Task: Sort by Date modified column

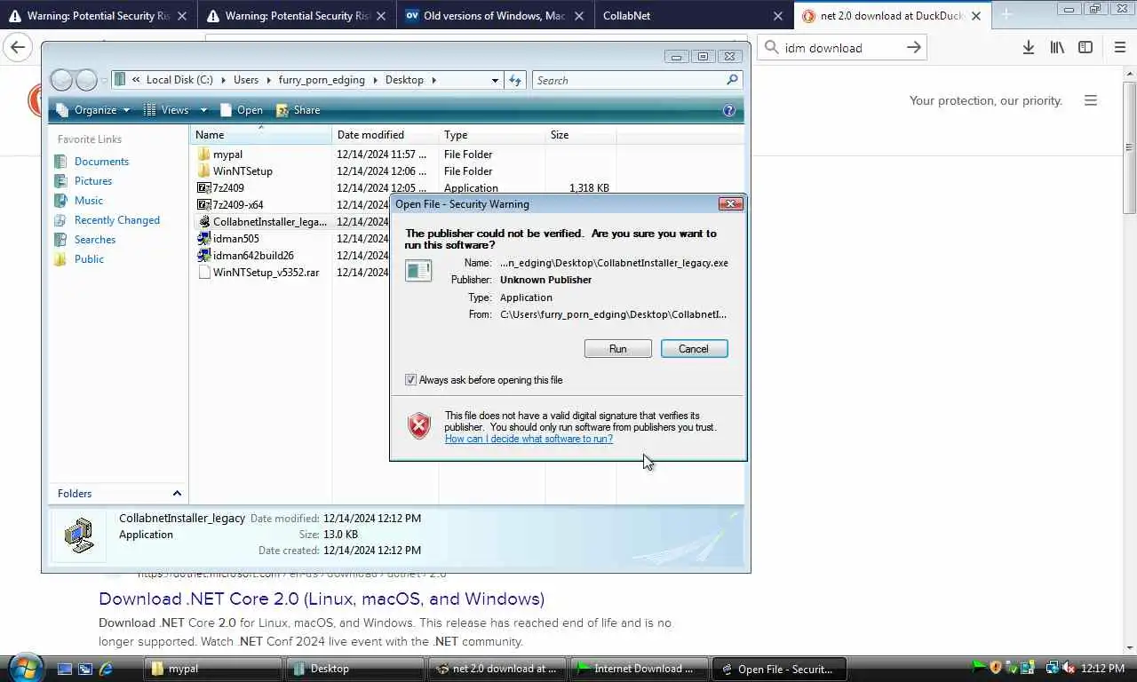Action: pos(386,135)
